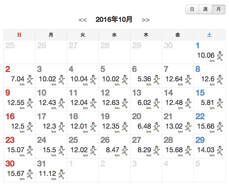Open the 7.04 km entry on October 2

click(x=17, y=79)
